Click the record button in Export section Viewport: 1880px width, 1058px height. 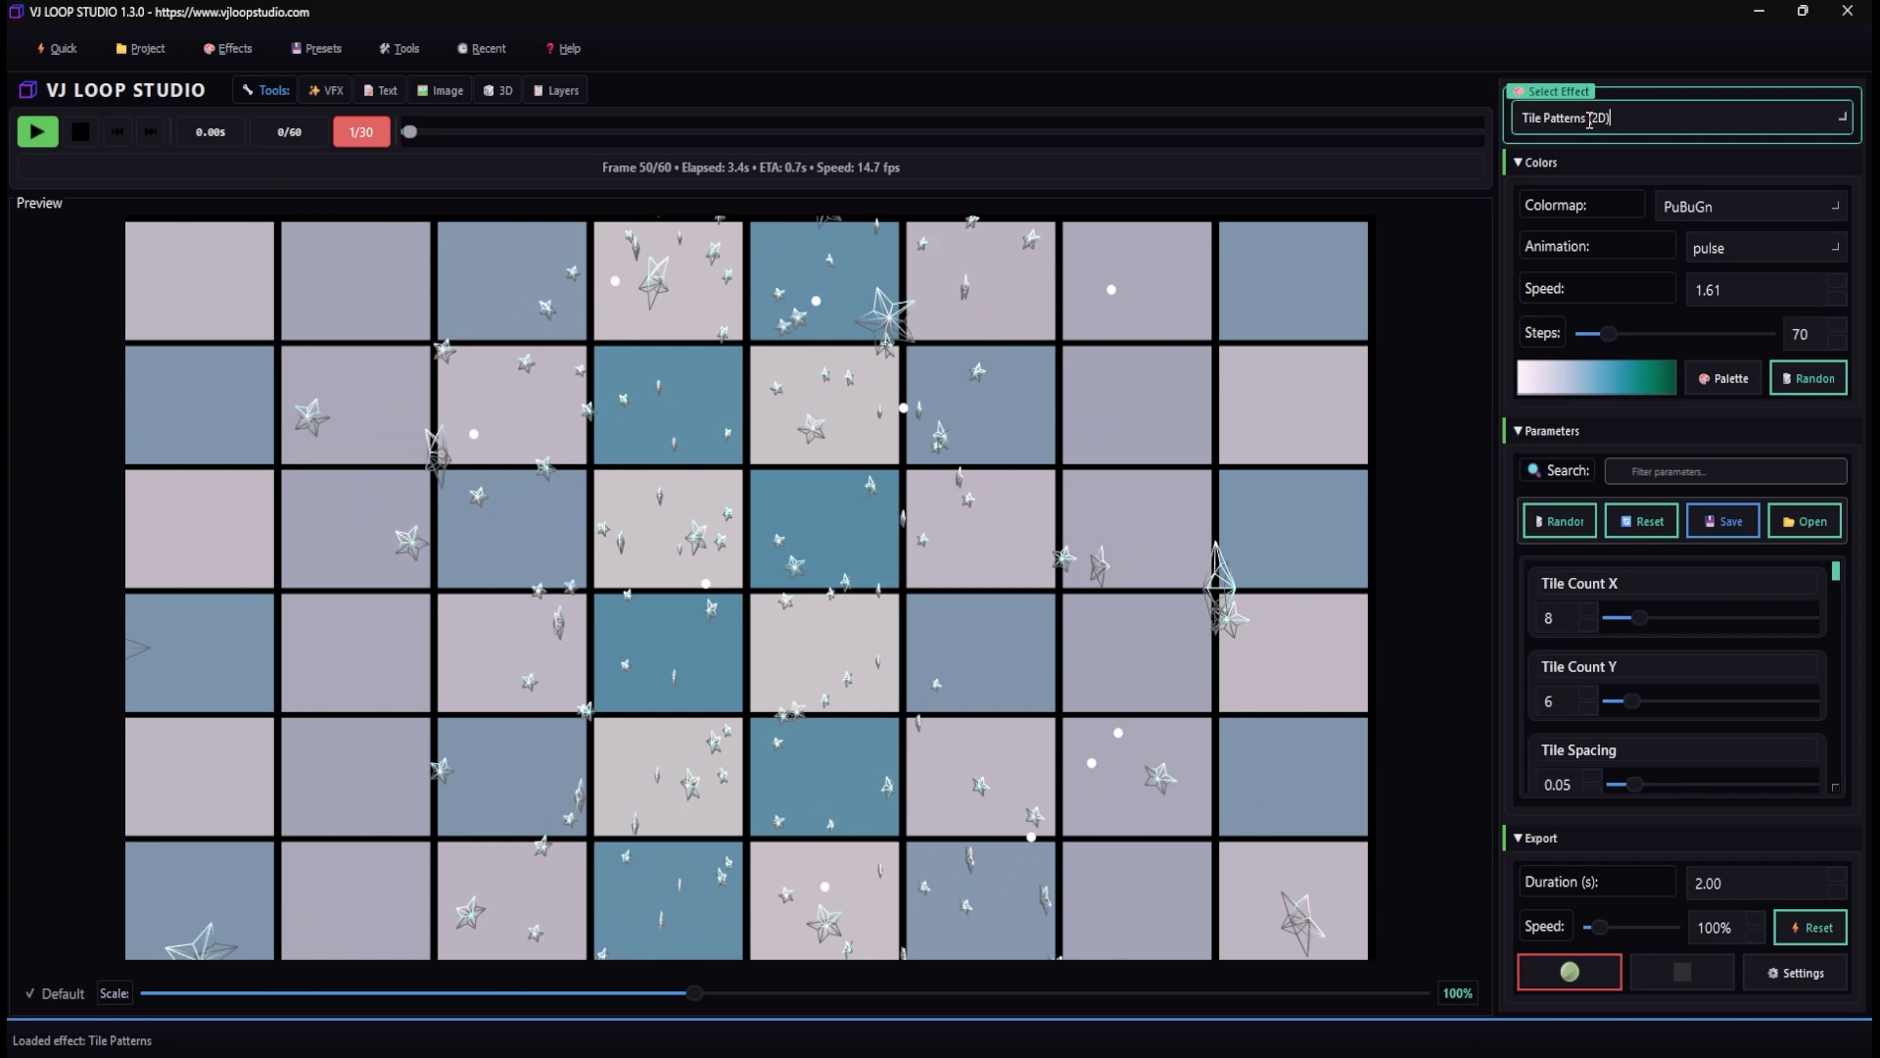point(1569,972)
